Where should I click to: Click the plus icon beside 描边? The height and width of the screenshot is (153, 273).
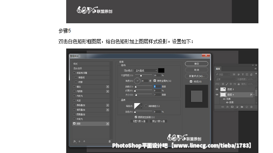pos(108,87)
